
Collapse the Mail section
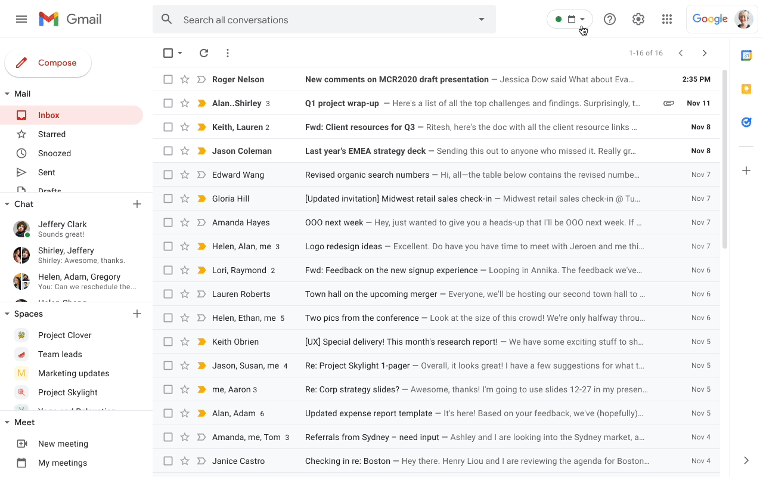[x=7, y=94]
